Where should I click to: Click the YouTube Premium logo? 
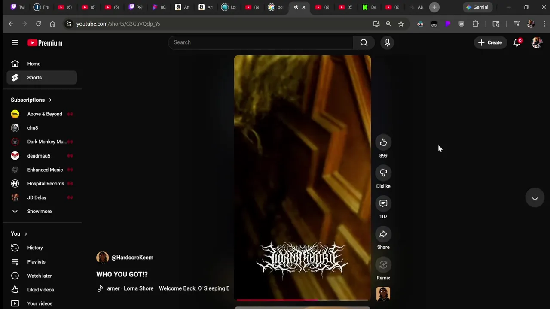click(45, 43)
